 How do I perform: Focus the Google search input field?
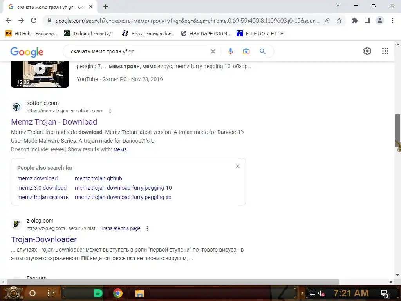(138, 51)
